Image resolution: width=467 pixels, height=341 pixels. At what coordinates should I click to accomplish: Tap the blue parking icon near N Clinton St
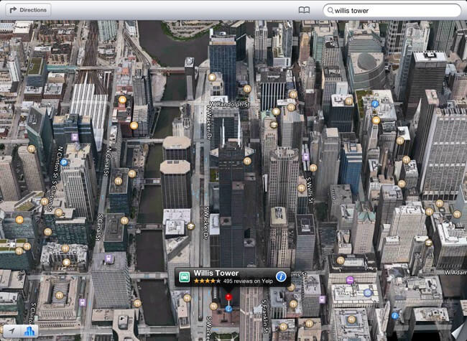tap(64, 162)
